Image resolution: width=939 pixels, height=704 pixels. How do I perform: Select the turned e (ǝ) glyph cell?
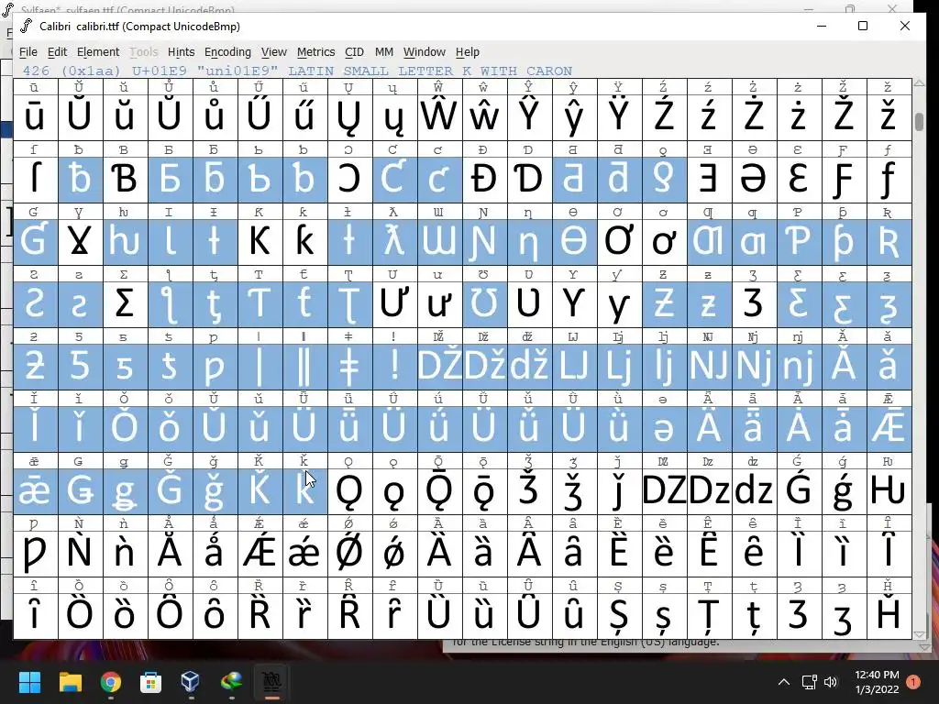[664, 429]
